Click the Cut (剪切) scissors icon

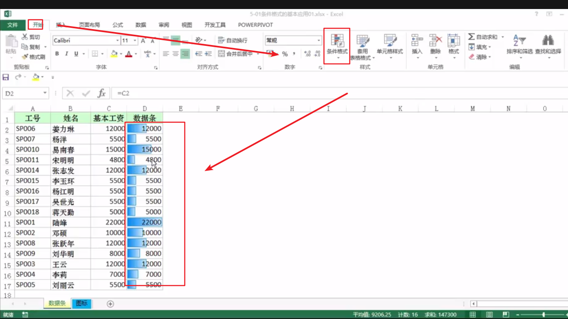pos(25,37)
